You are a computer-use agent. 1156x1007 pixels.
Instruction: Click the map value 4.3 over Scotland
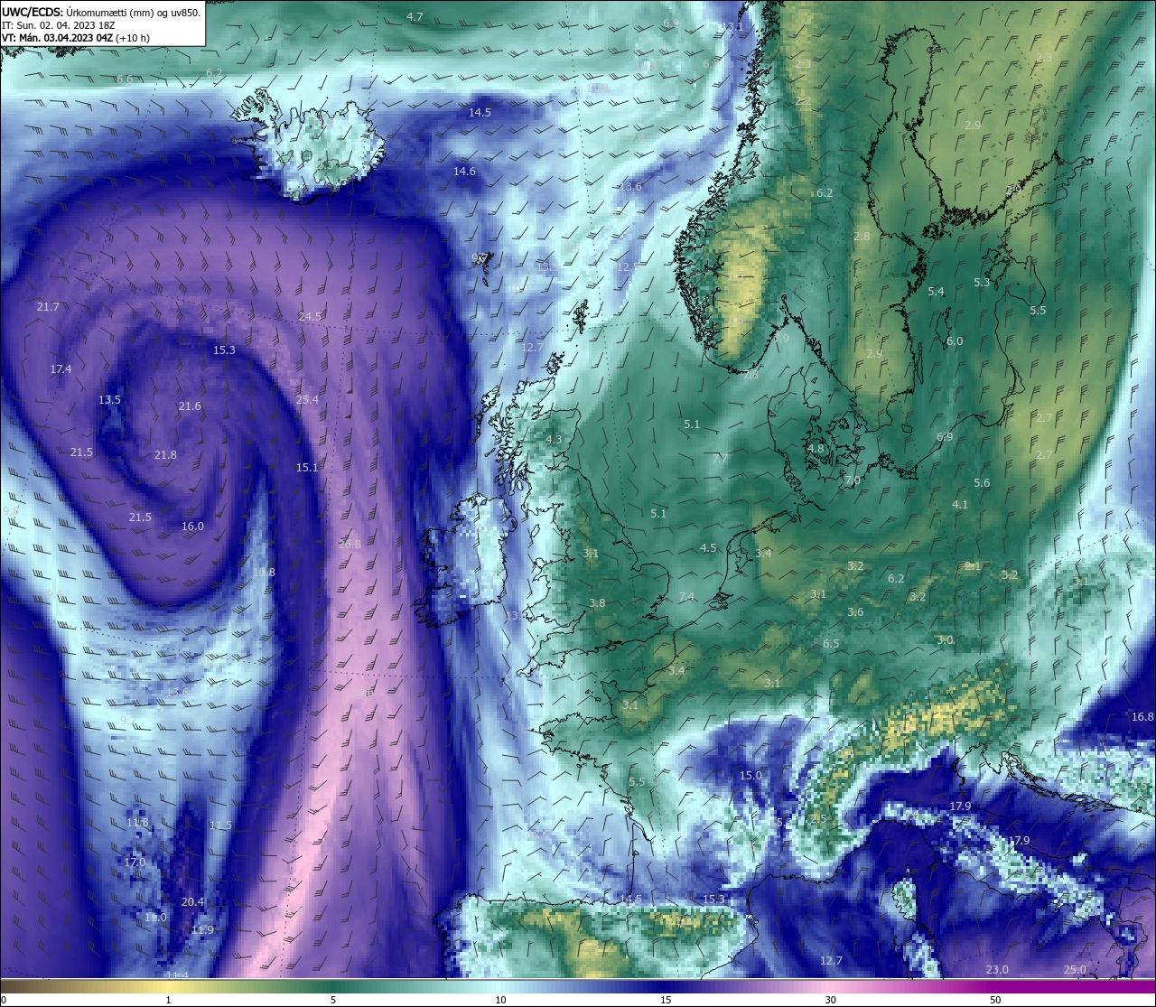[x=554, y=440]
